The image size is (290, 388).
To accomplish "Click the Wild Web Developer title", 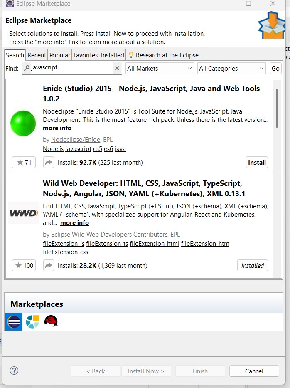I will tap(144, 188).
